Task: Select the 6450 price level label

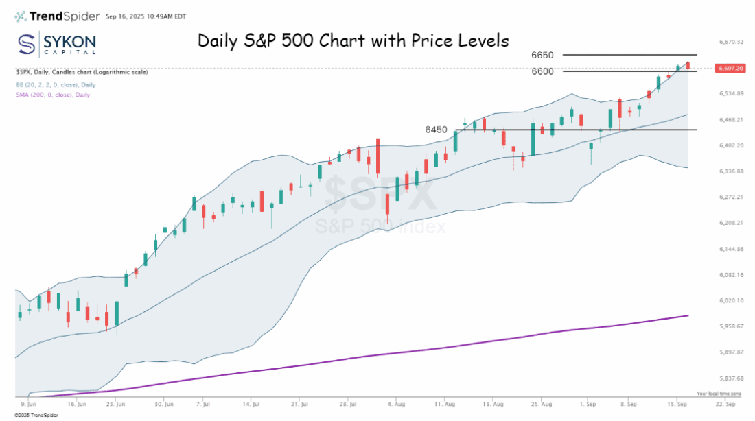Action: click(436, 130)
